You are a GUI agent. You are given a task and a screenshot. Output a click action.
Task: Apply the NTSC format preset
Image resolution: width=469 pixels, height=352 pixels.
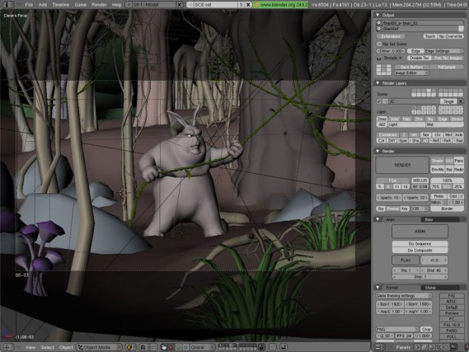(452, 302)
